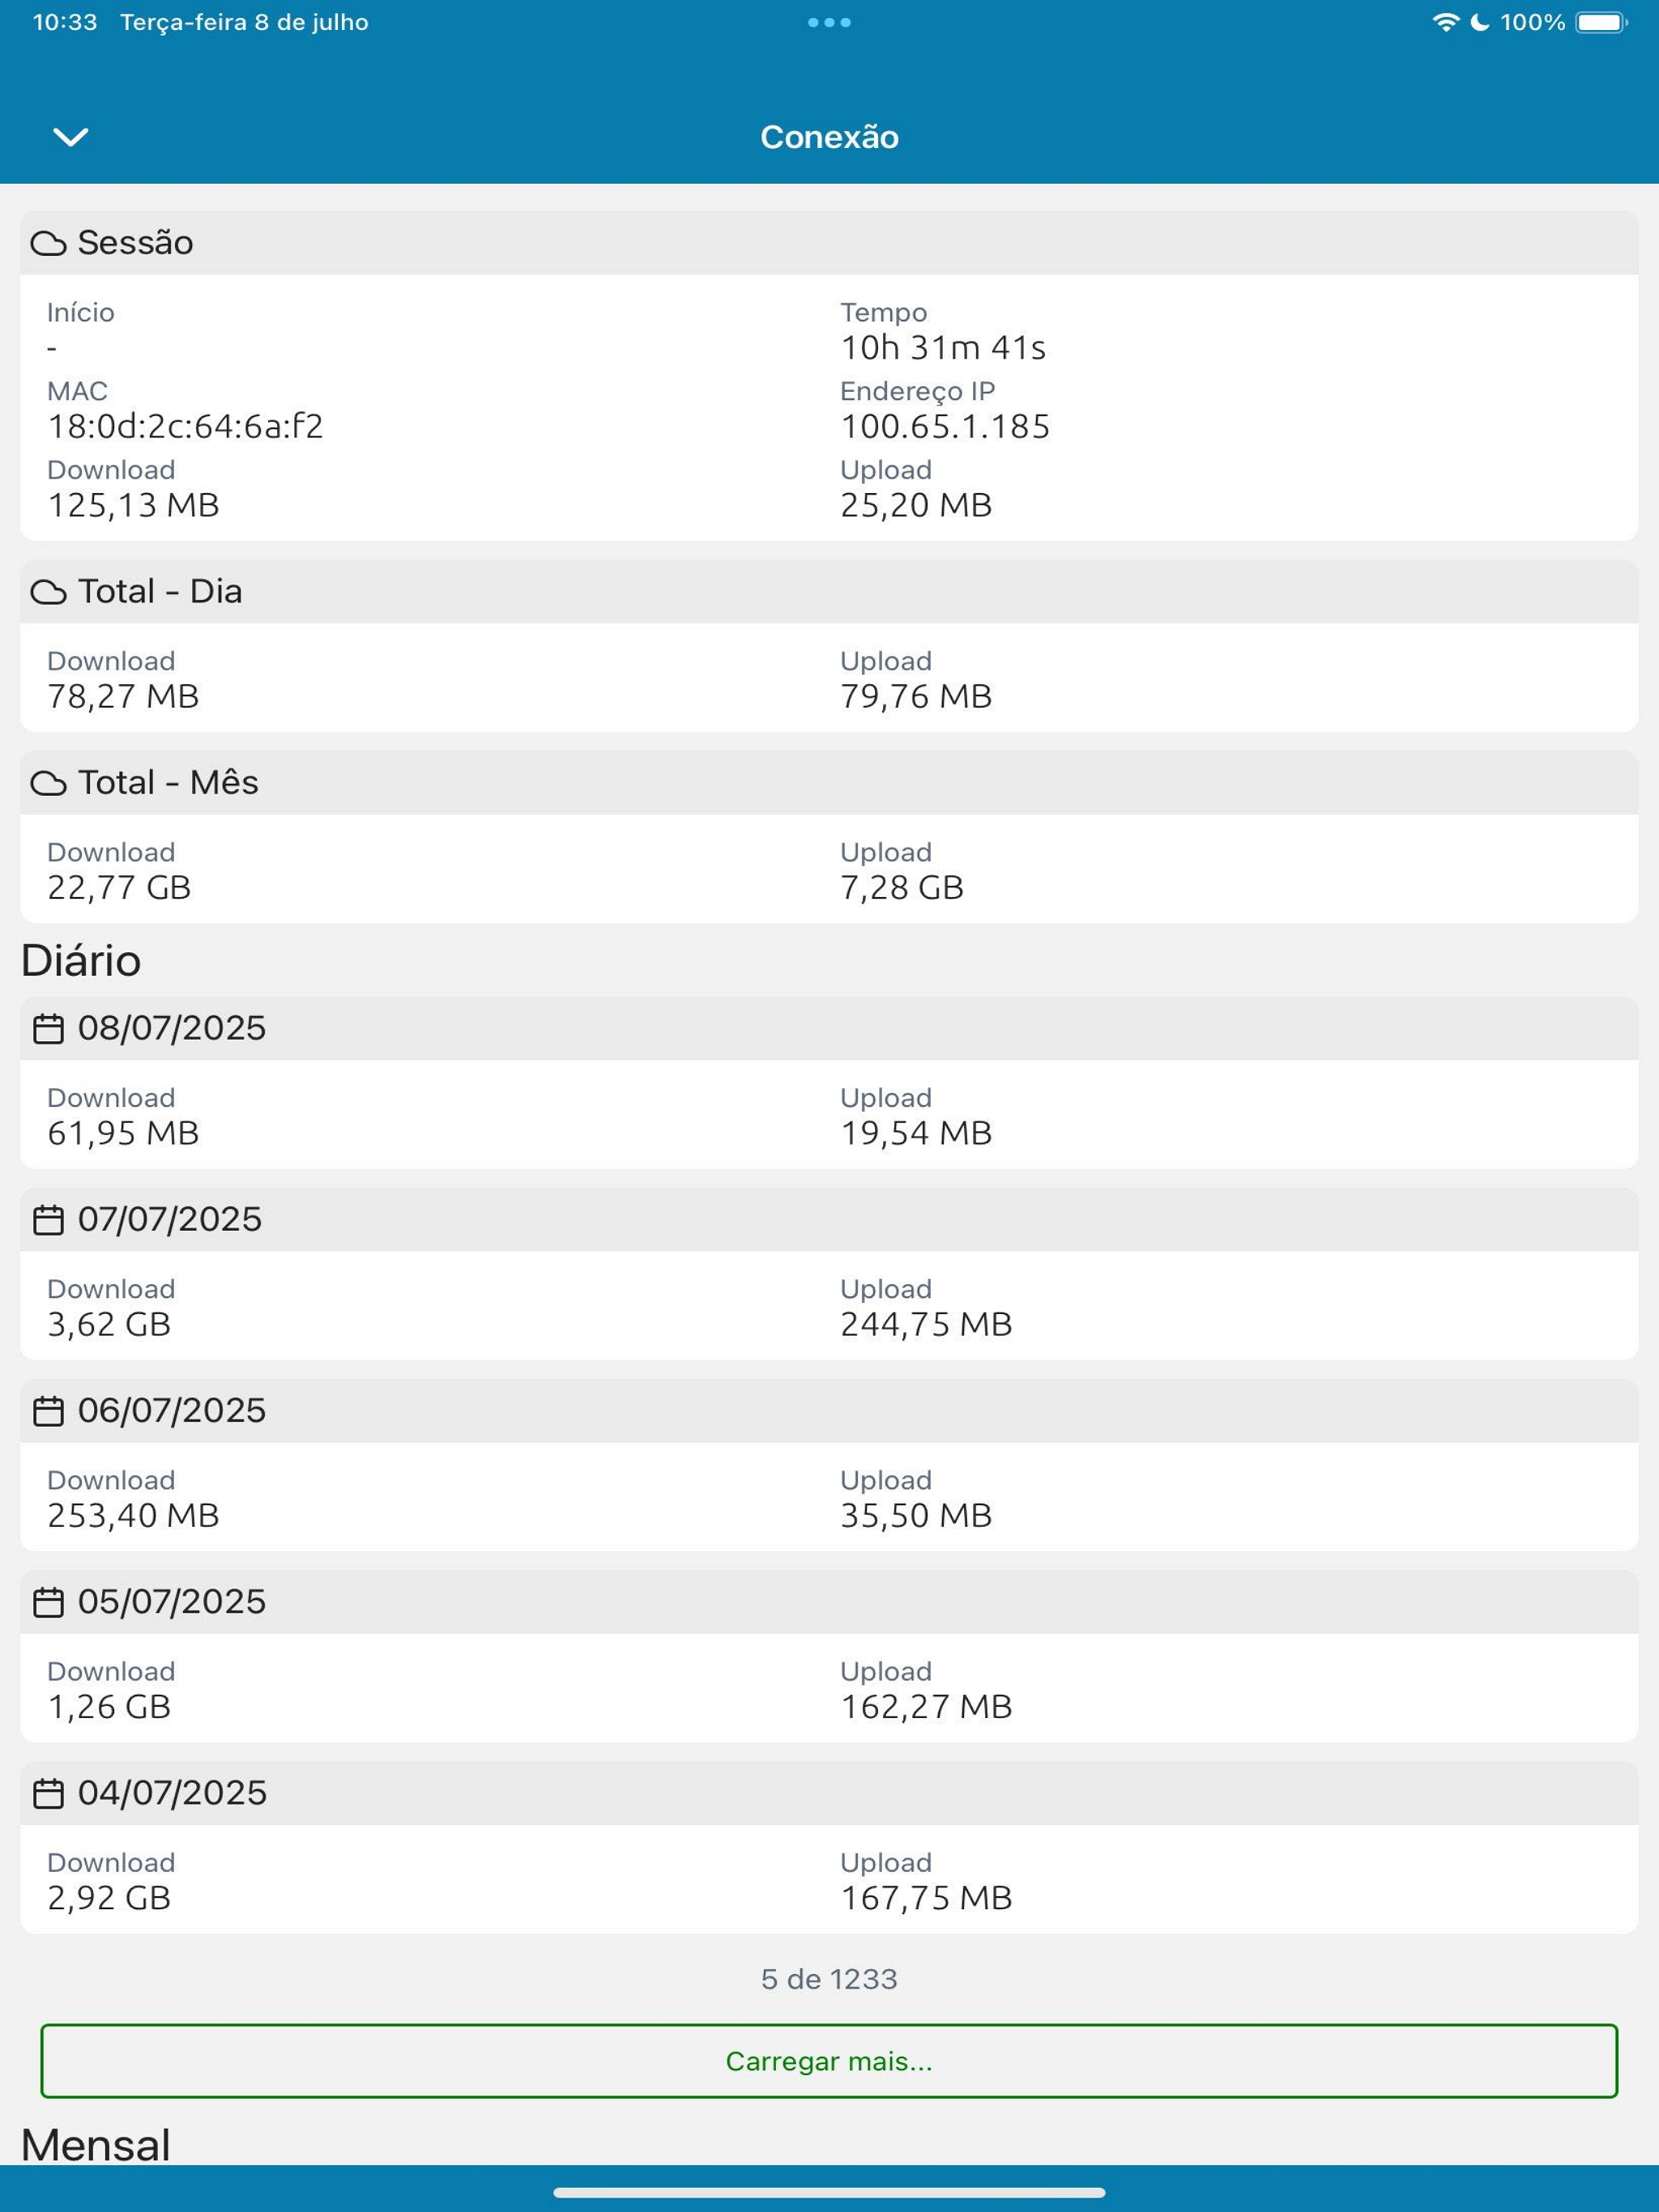Tap the battery indicator in status bar

[x=1602, y=22]
